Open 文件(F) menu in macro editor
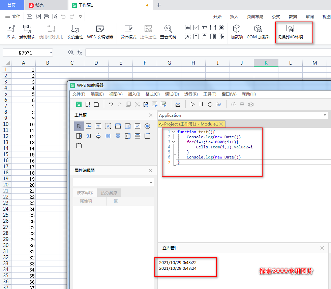The image size is (331, 289). tap(79, 94)
